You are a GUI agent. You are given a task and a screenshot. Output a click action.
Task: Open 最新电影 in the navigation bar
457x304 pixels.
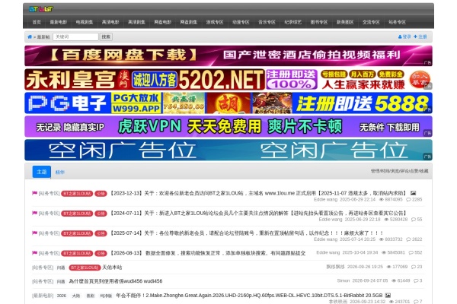click(x=59, y=22)
